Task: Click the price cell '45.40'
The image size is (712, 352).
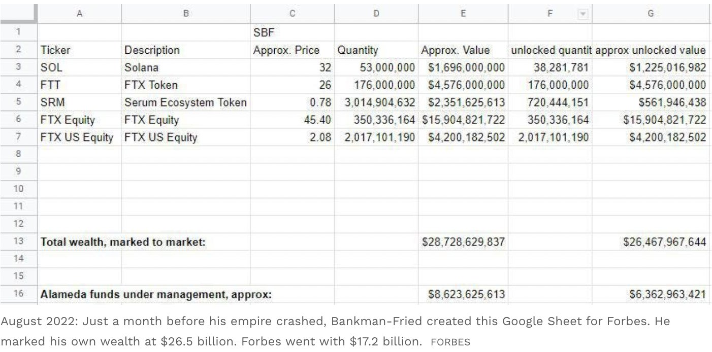Action: pos(293,120)
